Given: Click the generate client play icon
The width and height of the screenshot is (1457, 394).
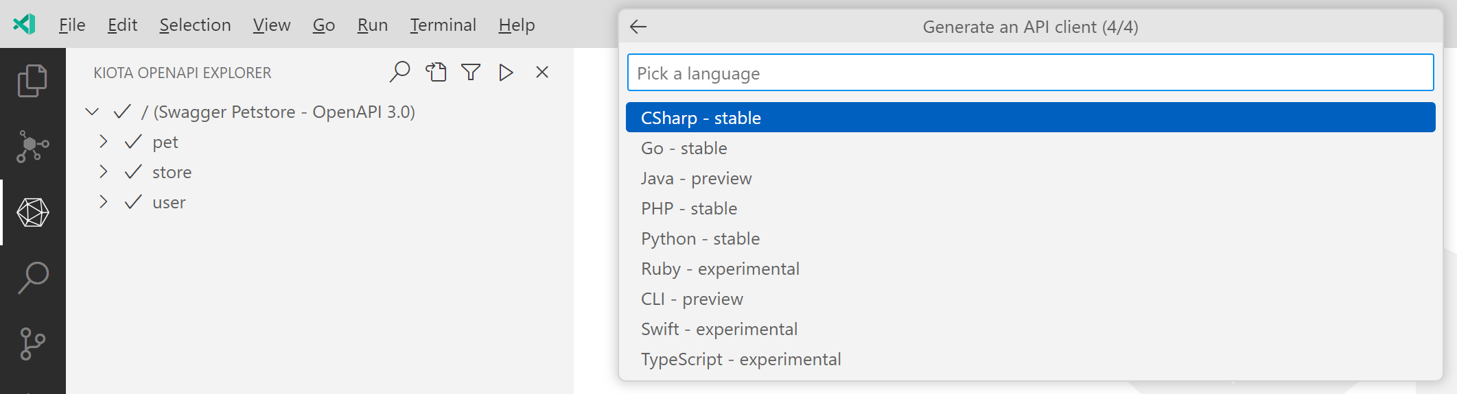Looking at the screenshot, I should tap(506, 72).
